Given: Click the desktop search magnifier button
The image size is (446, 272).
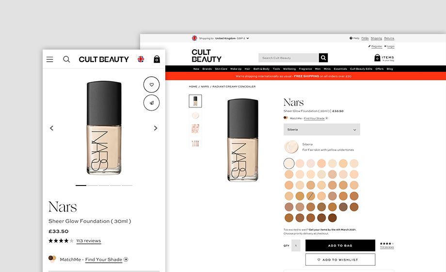Looking at the screenshot, I should coord(323,58).
